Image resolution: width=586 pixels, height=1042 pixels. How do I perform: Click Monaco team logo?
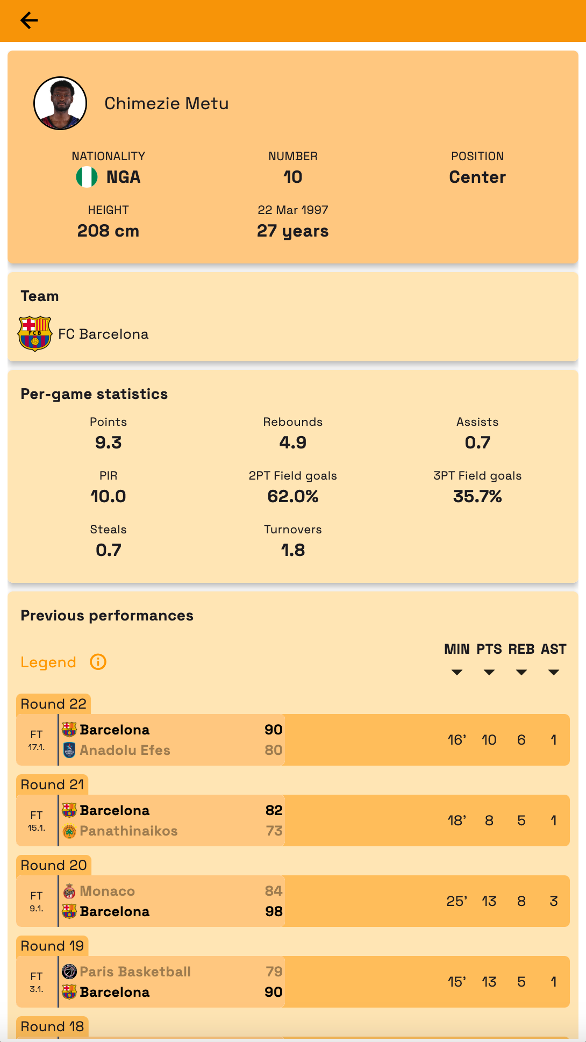[x=69, y=891]
